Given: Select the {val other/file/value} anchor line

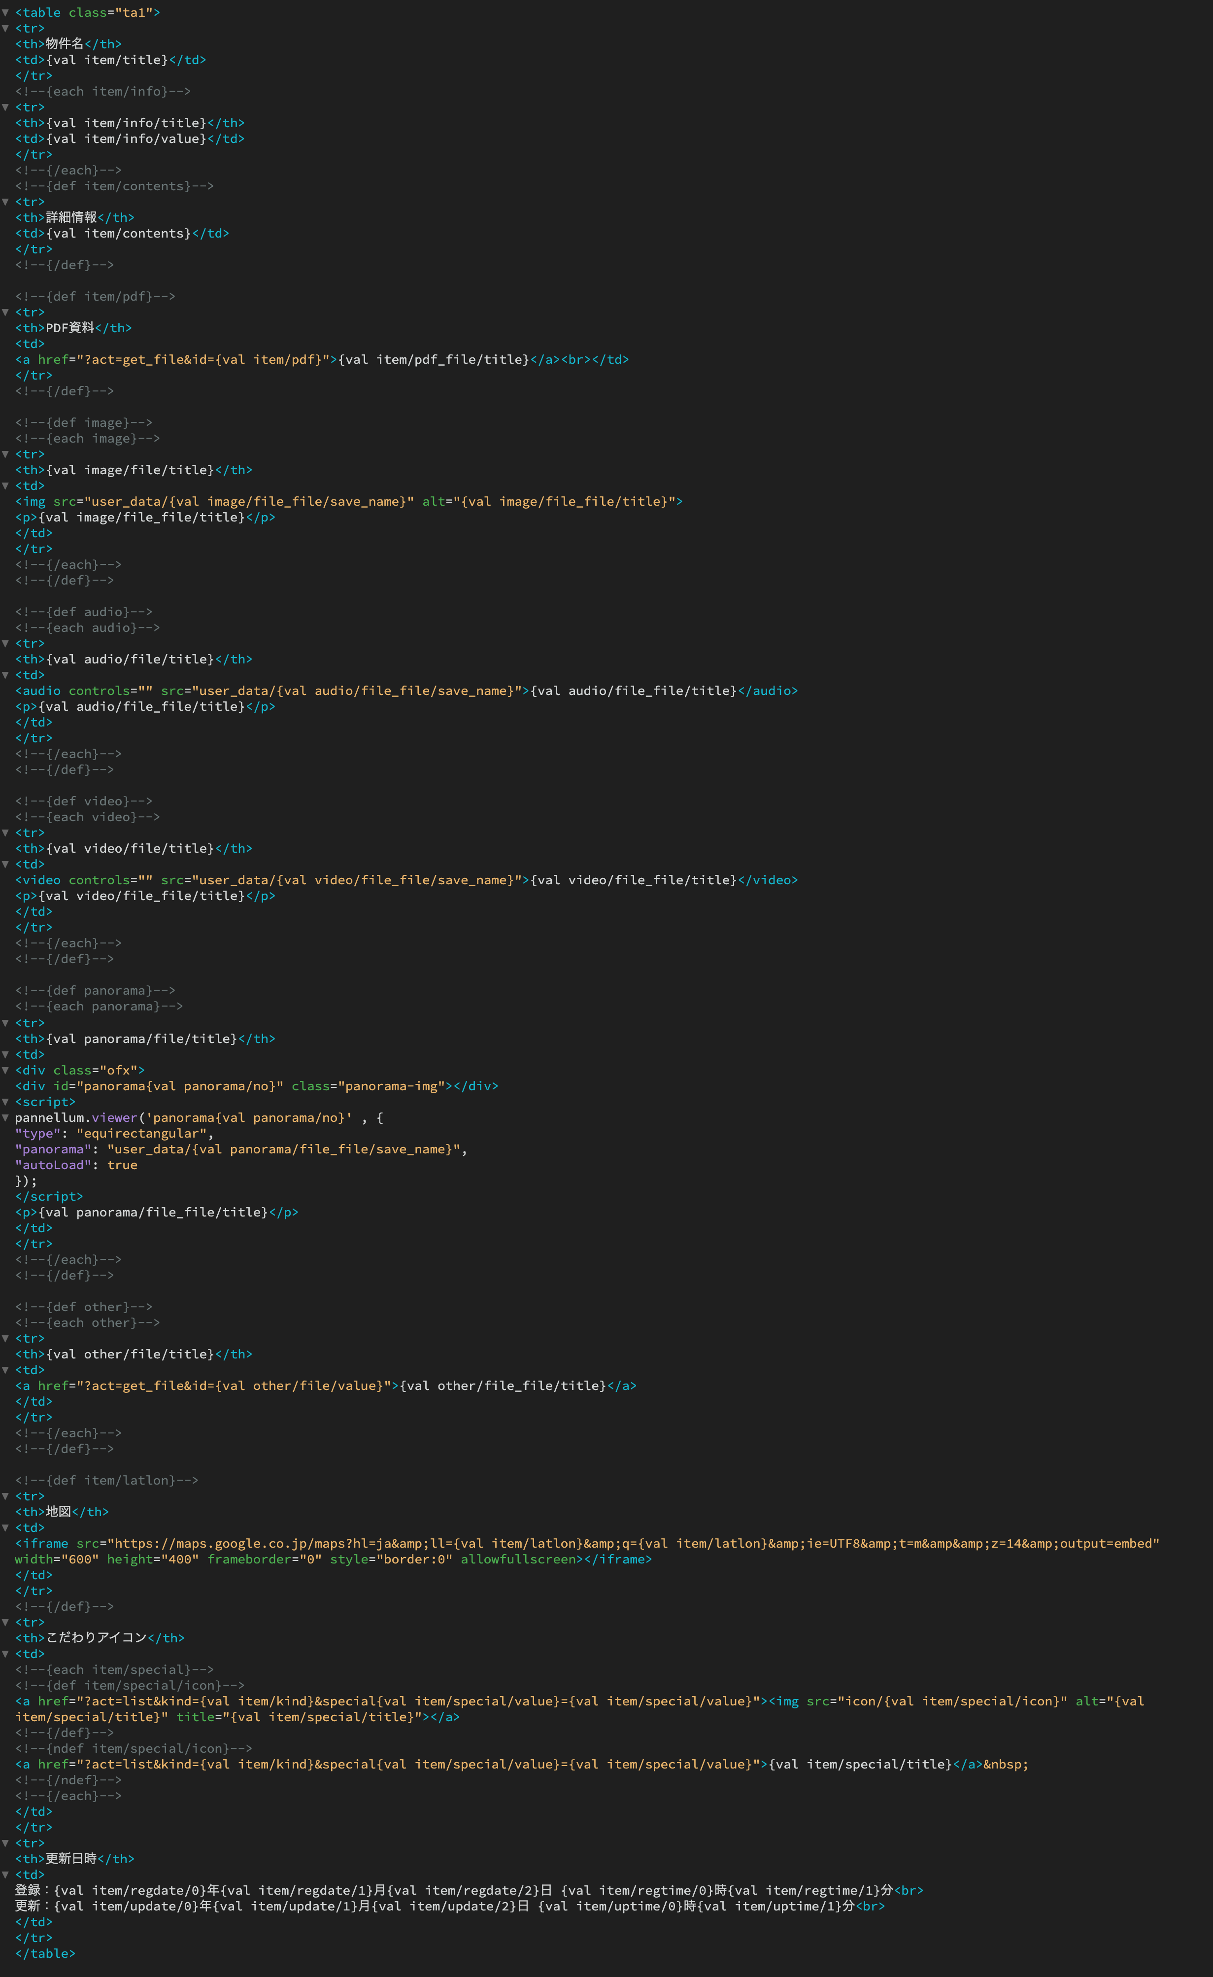Looking at the screenshot, I should (326, 1386).
